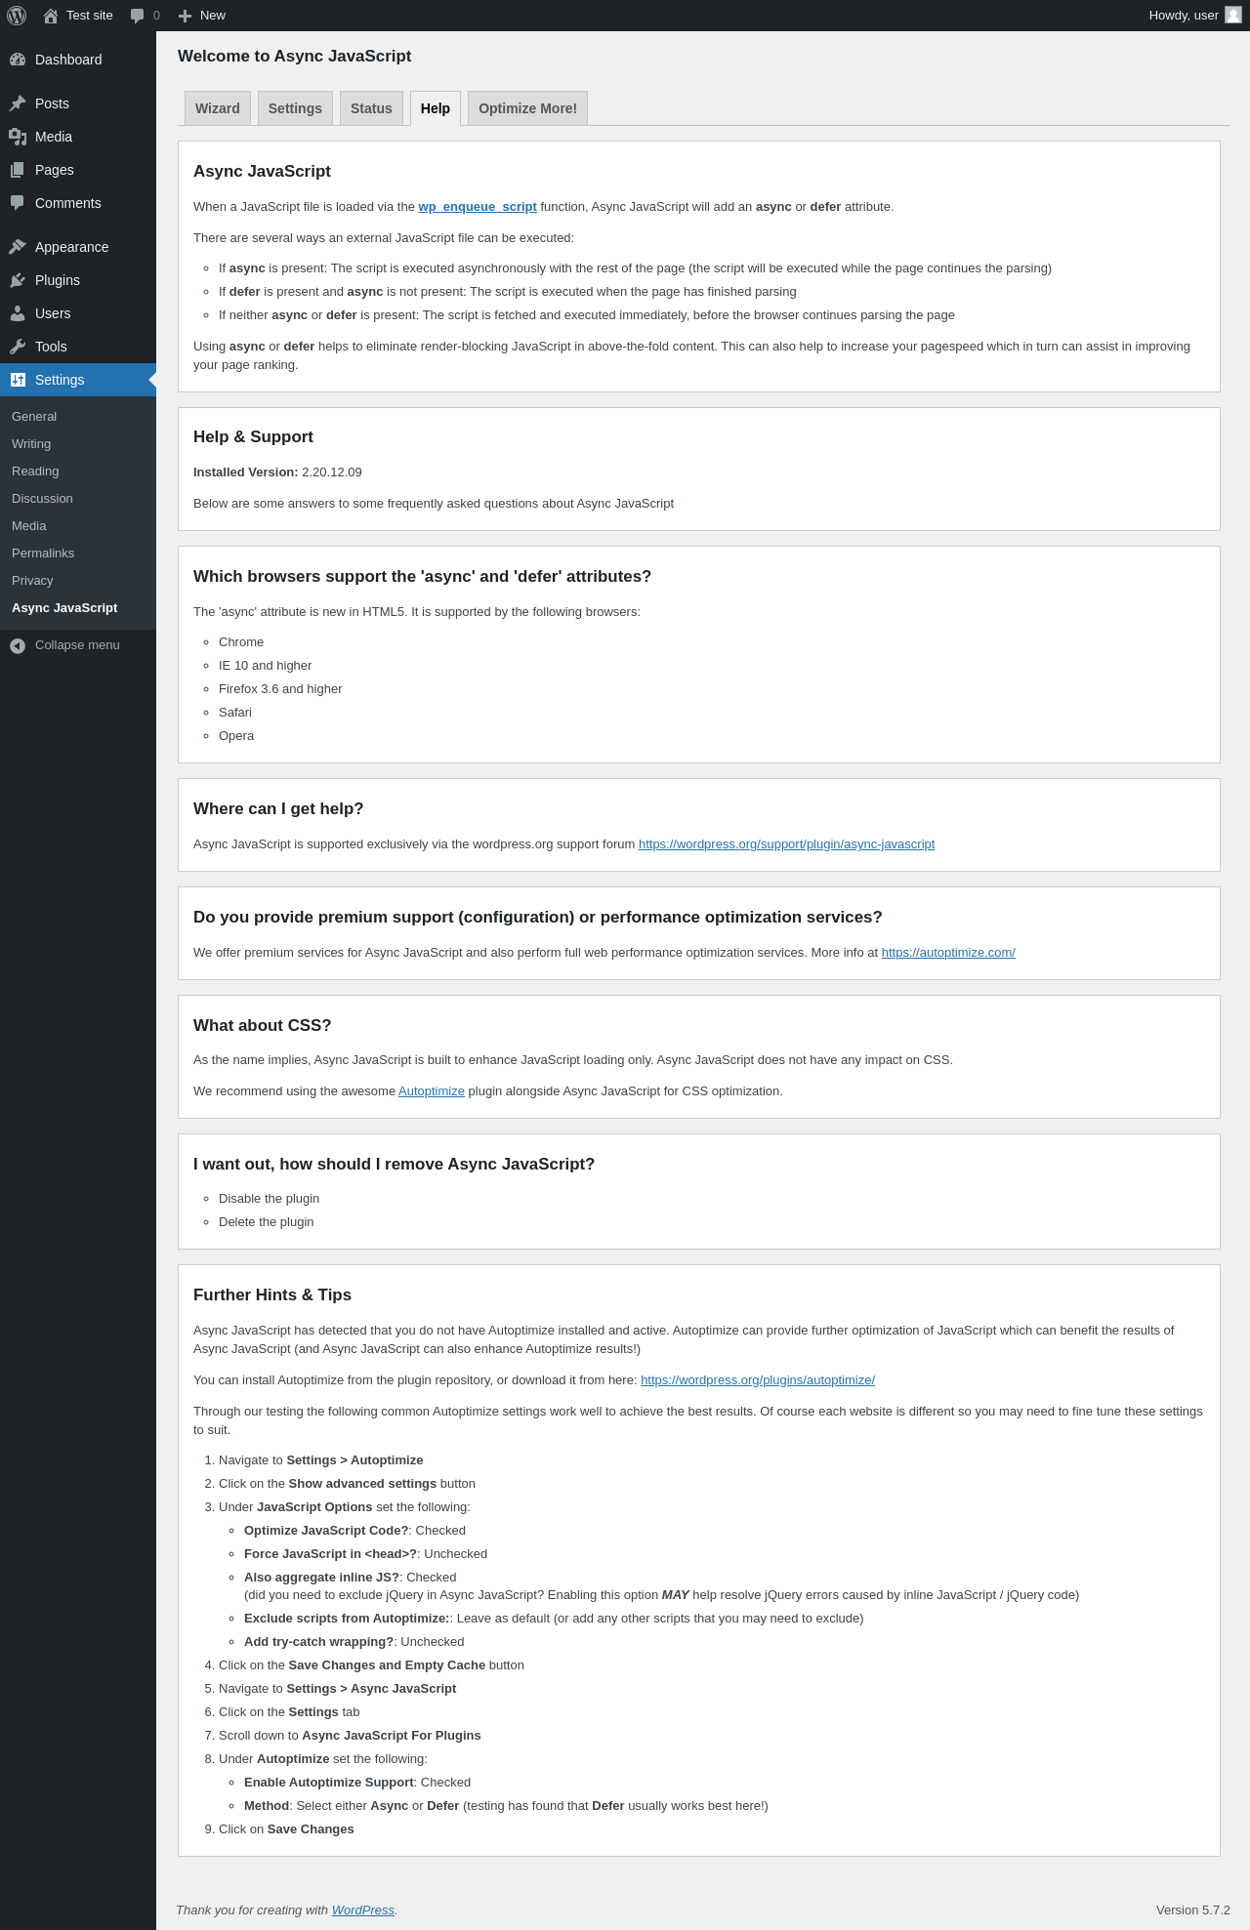
Task: Open the comments bubble icon in admin bar
Action: [138, 16]
